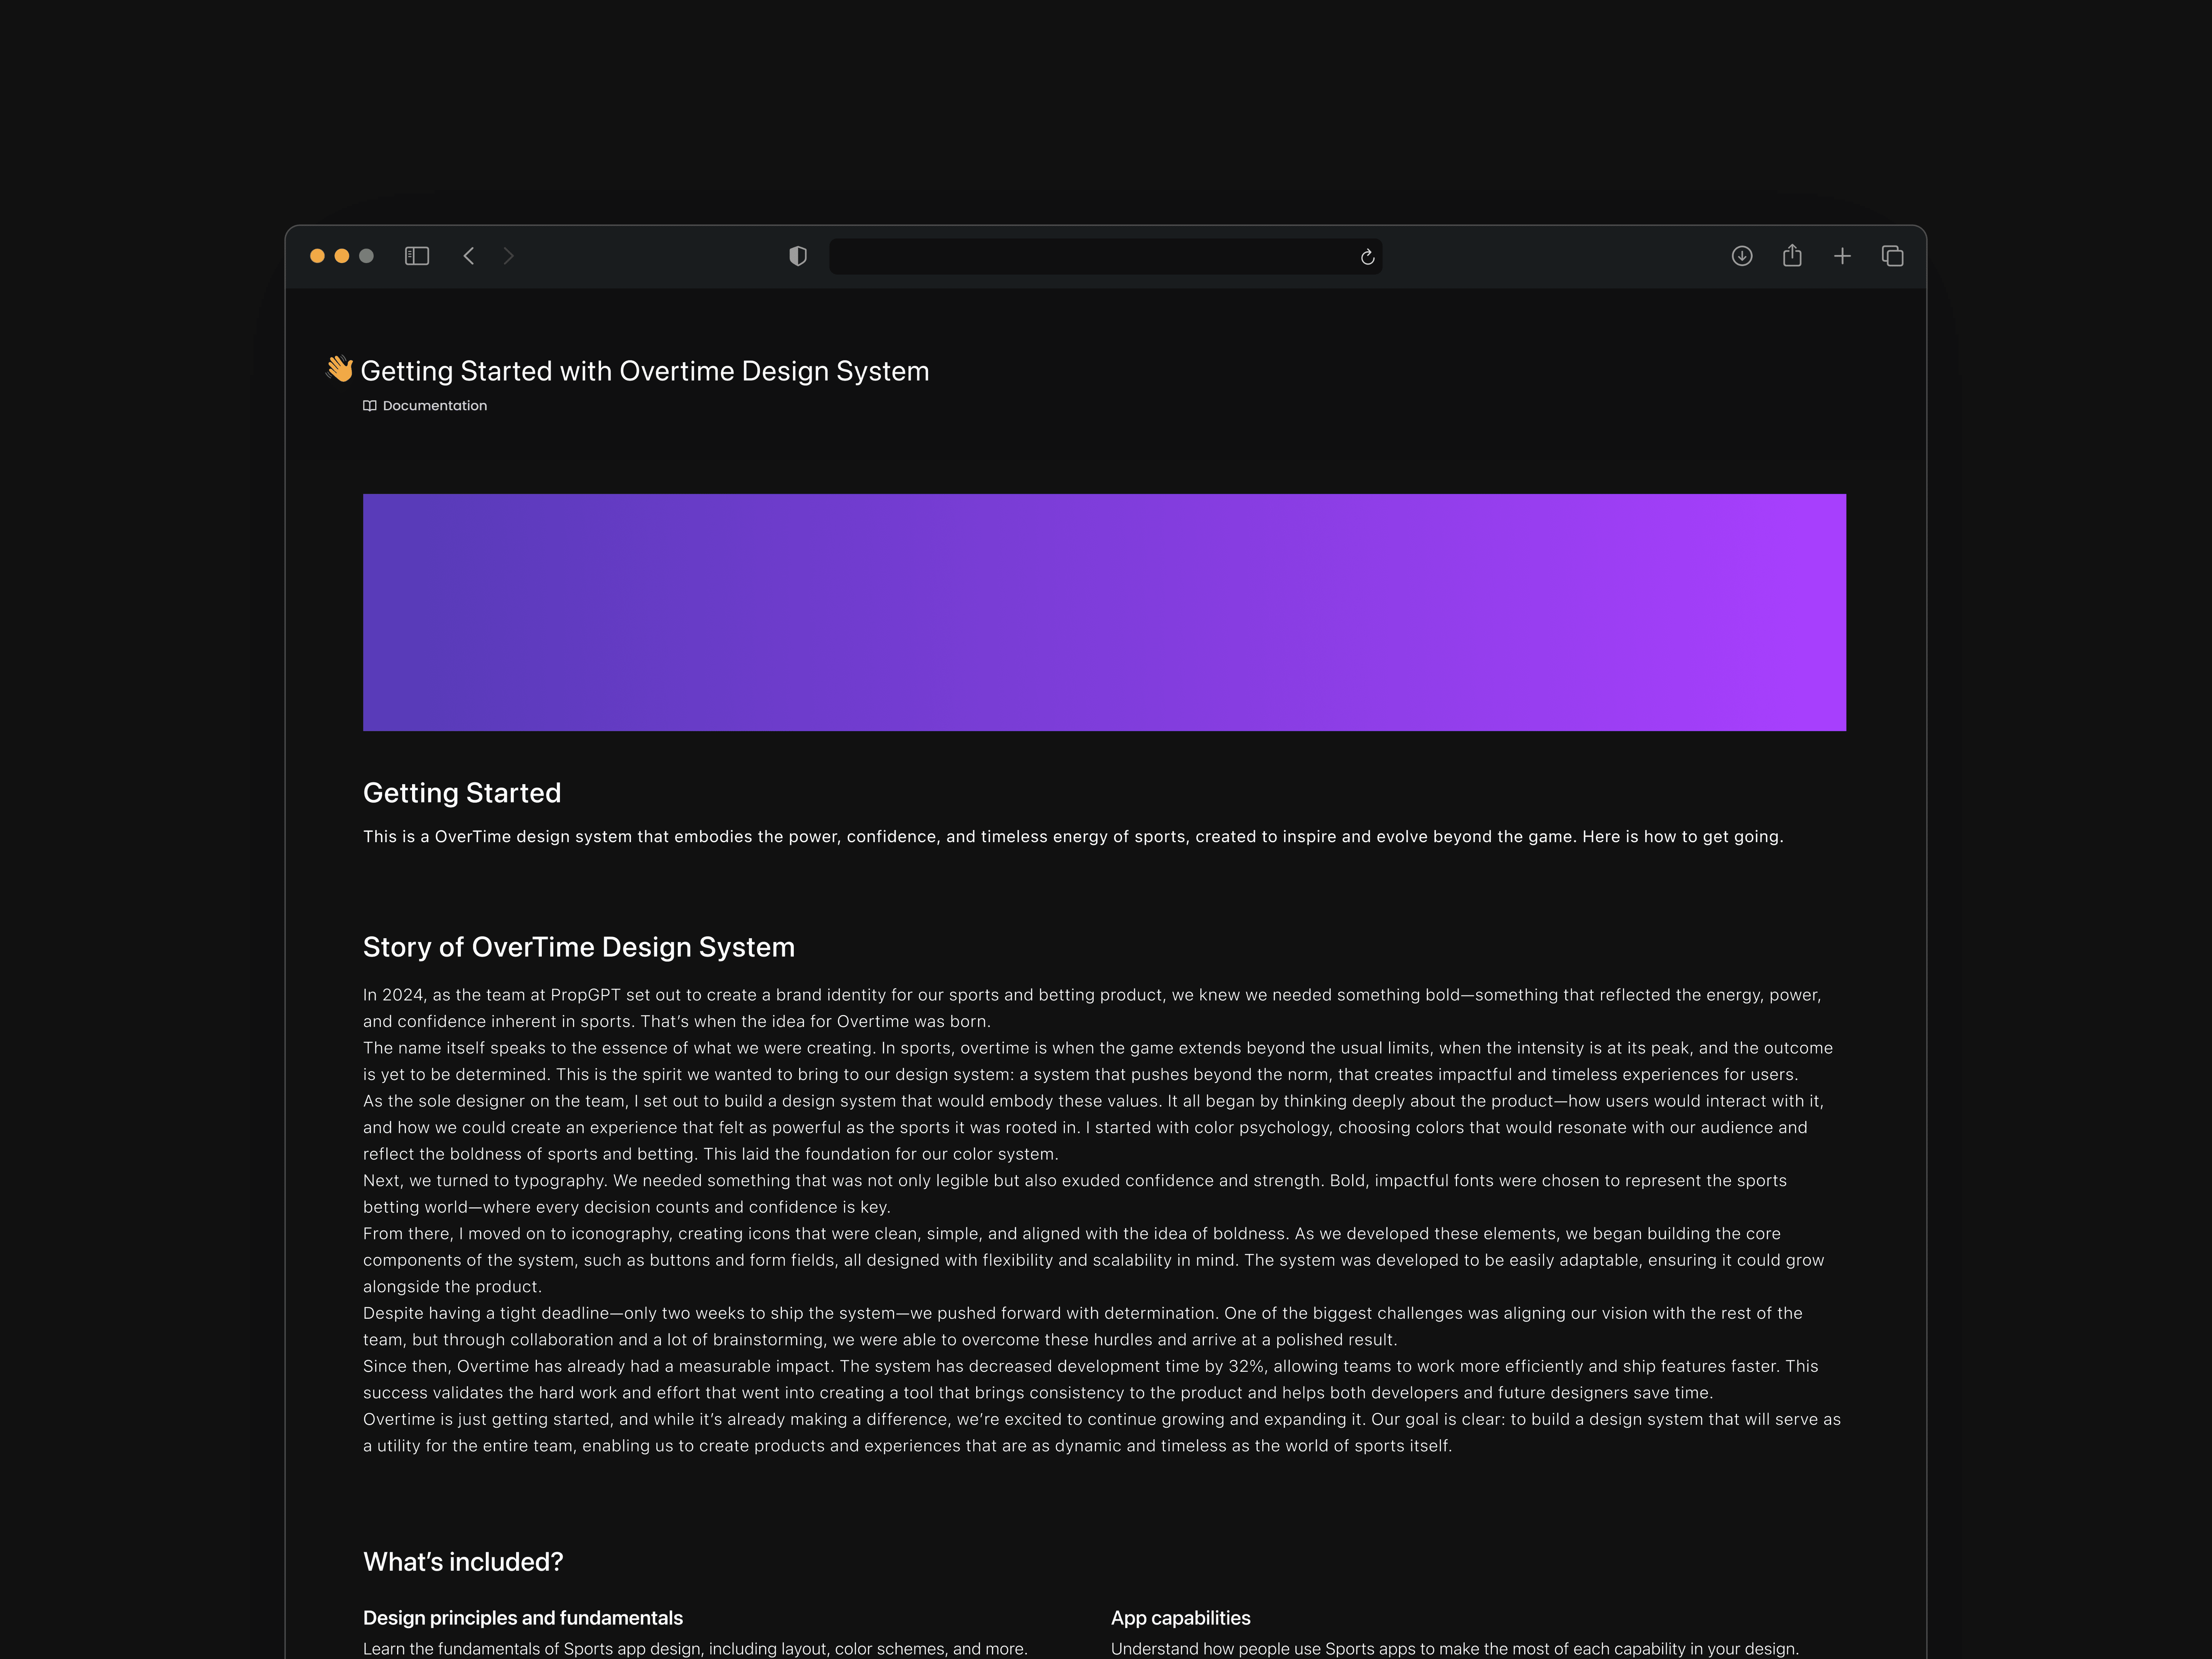
Task: Click the page title 'Getting Started with Overtime Design System'
Action: pyautogui.click(x=645, y=371)
